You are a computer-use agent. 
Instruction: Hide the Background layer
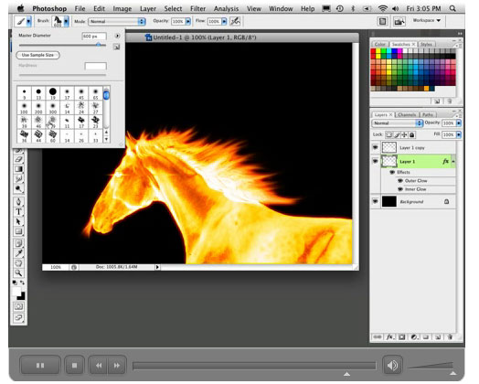pyautogui.click(x=375, y=201)
